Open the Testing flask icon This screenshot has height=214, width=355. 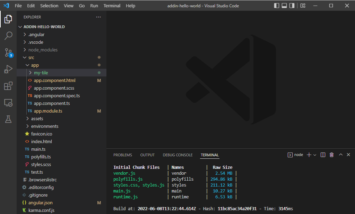8,119
